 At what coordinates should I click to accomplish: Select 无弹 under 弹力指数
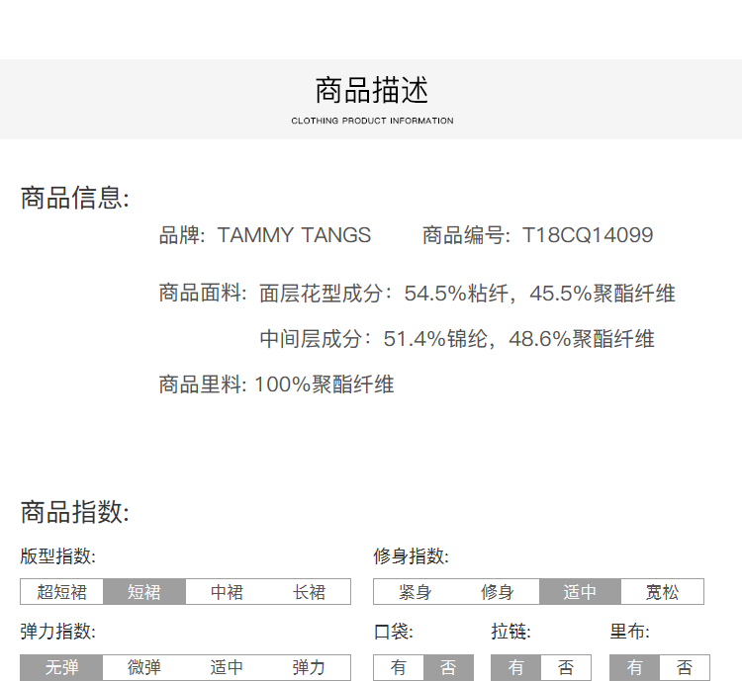pyautogui.click(x=61, y=667)
